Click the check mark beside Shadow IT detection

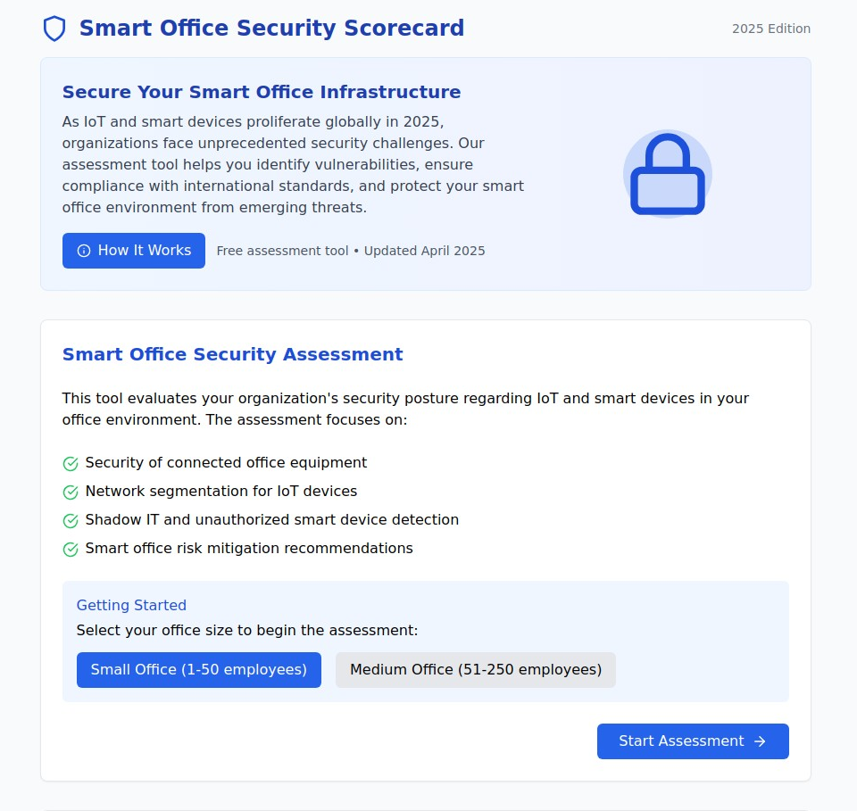pos(71,521)
